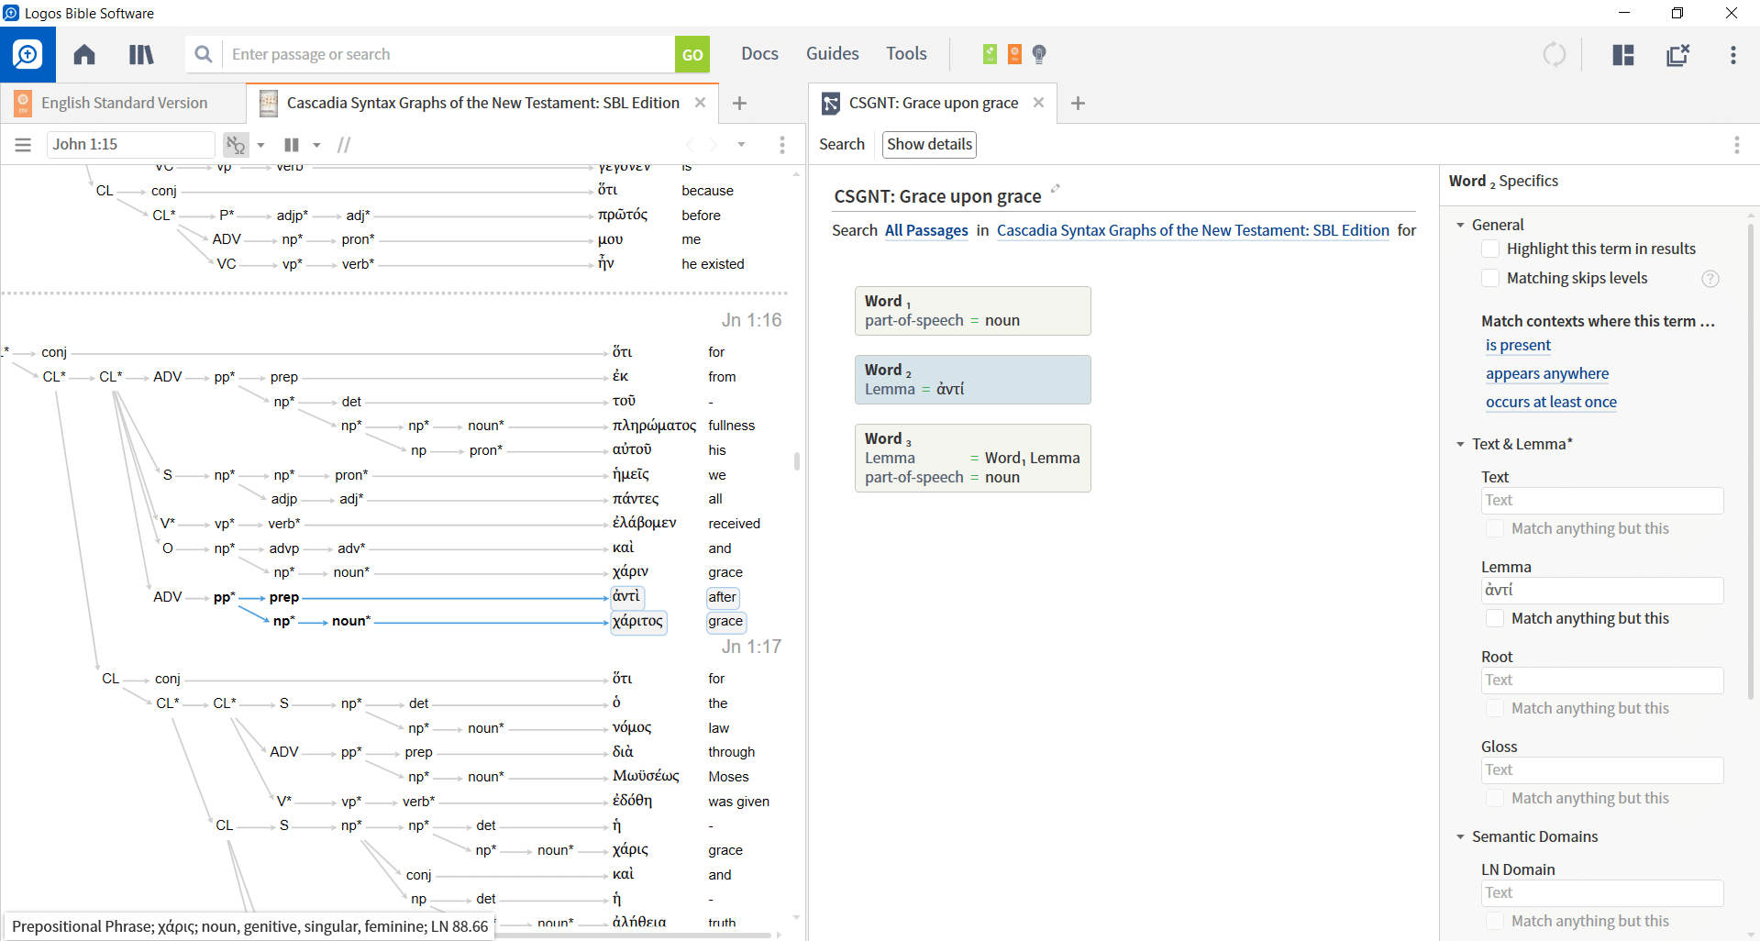Select the Cascadia Syntax Graphs tab
1760x941 pixels.
(x=482, y=103)
